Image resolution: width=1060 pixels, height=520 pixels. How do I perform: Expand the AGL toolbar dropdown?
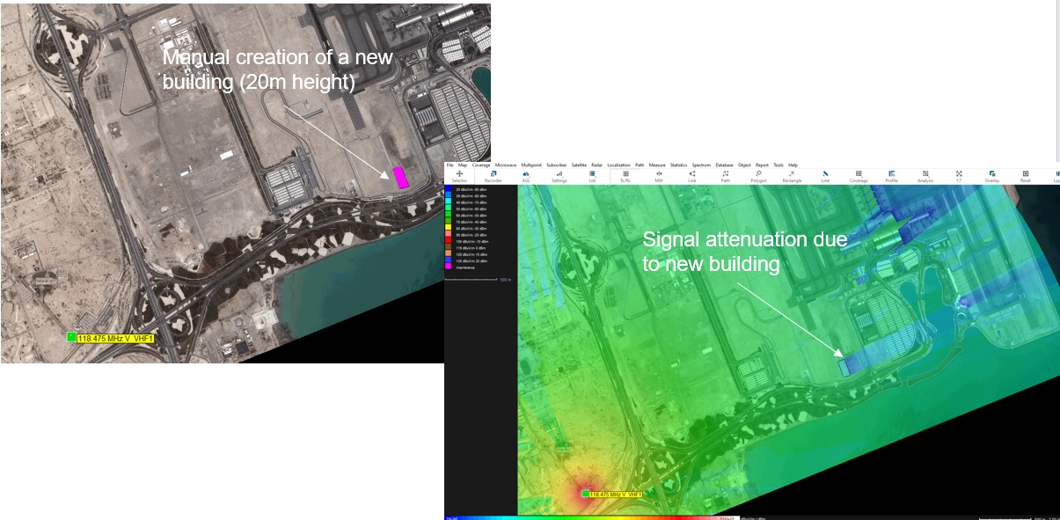(526, 176)
